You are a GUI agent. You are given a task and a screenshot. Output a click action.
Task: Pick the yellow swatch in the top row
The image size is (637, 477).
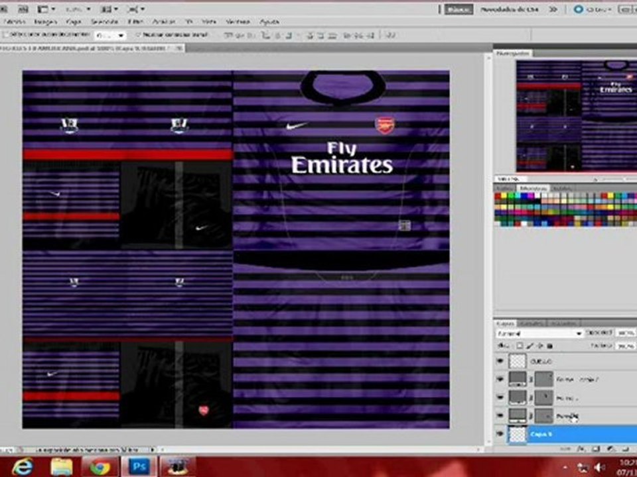[504, 196]
